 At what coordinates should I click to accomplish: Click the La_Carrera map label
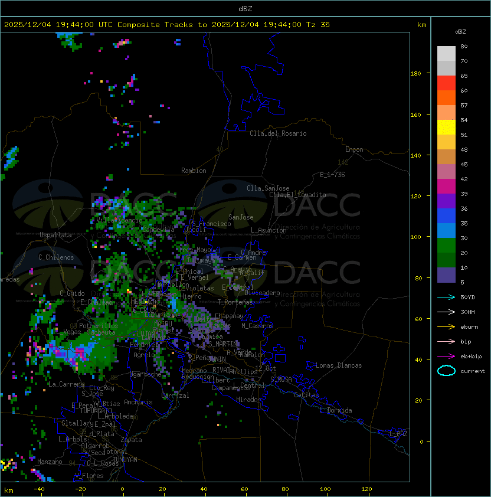pos(66,384)
